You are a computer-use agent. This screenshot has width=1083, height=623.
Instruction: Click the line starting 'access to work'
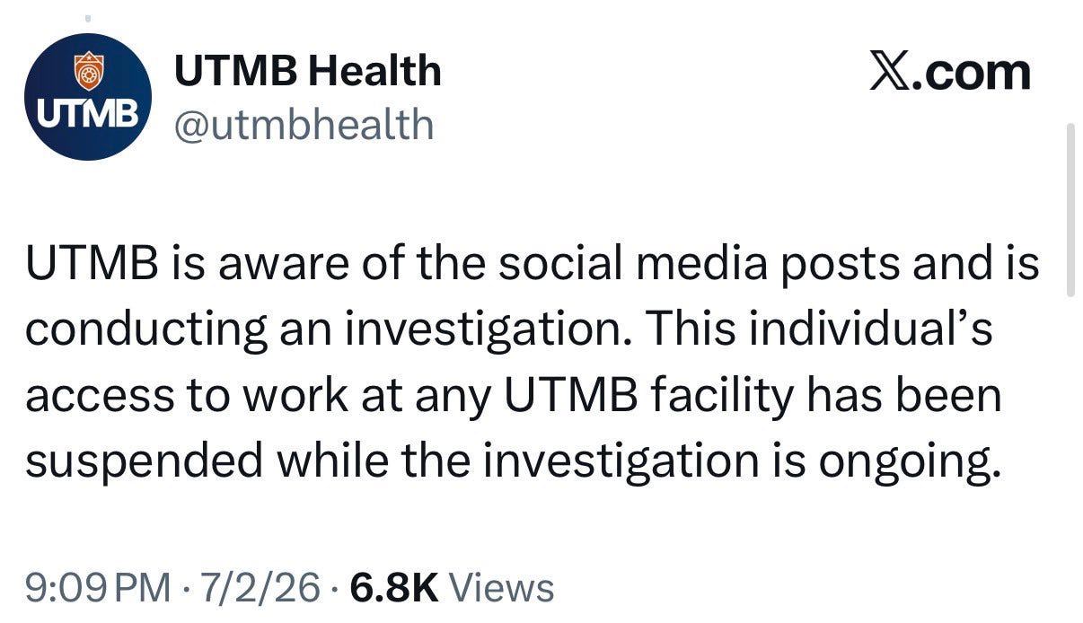tap(513, 396)
